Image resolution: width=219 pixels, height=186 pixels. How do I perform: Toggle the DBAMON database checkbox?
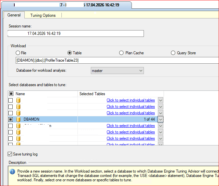(11, 119)
